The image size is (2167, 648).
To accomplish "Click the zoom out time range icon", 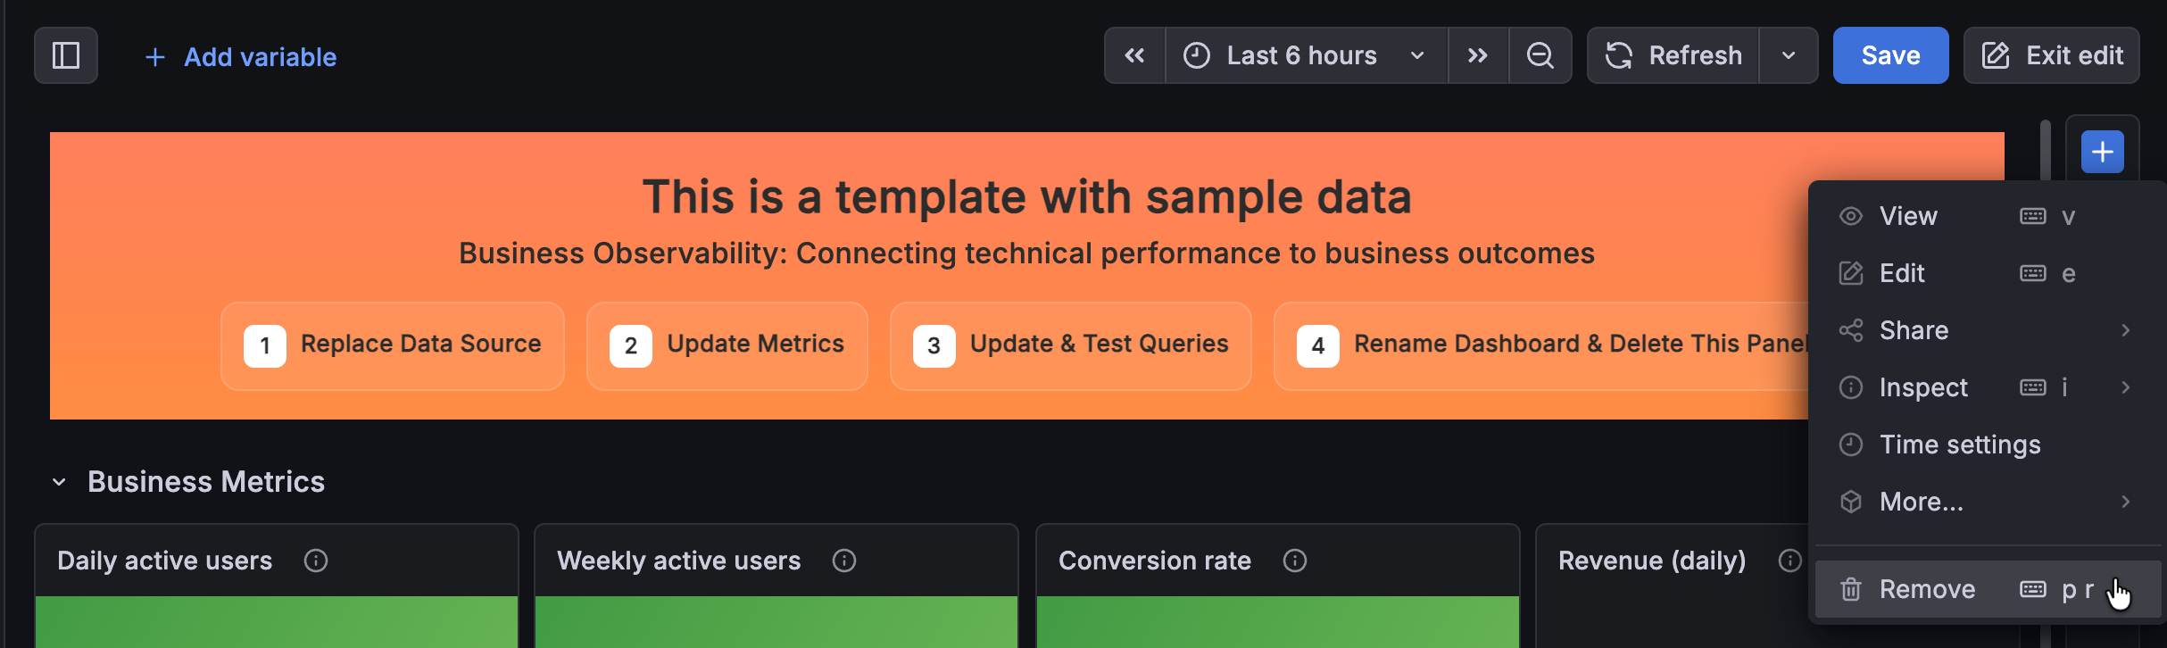I will (1540, 55).
